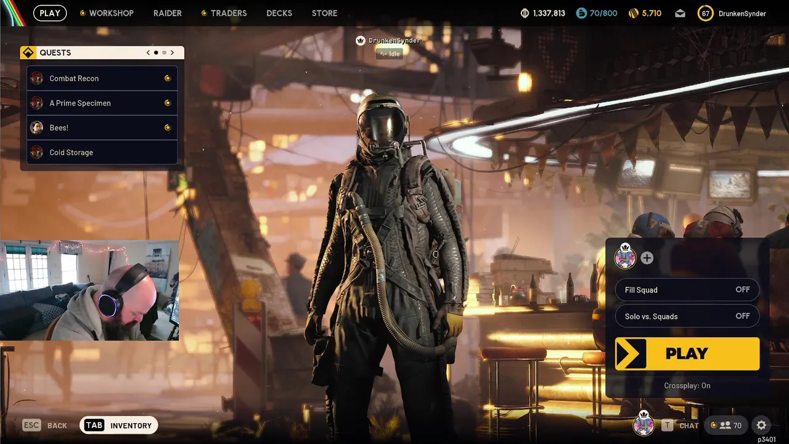789x444 pixels.
Task: Open the settings gear icon
Action: (x=761, y=425)
